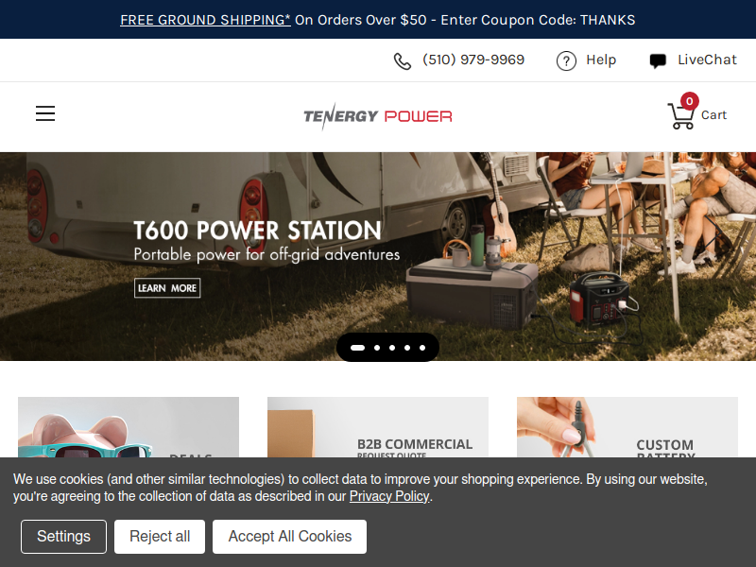Open the Privacy Policy link
The height and width of the screenshot is (567, 756).
click(389, 496)
